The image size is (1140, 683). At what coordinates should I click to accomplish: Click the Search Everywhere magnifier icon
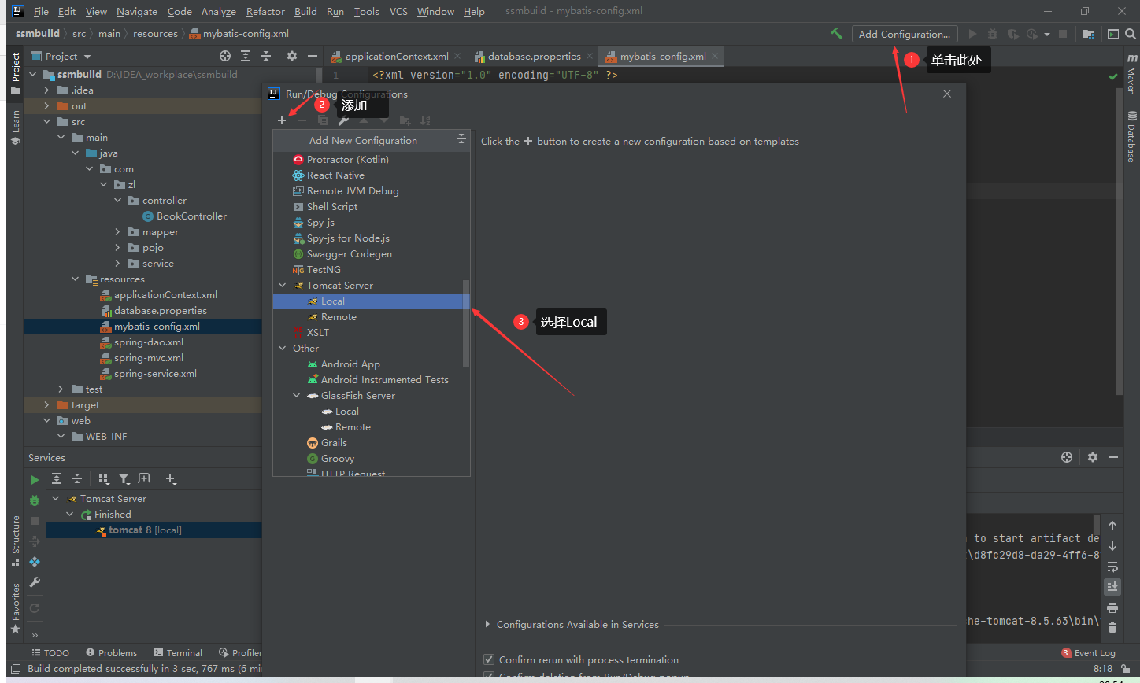[x=1131, y=34]
